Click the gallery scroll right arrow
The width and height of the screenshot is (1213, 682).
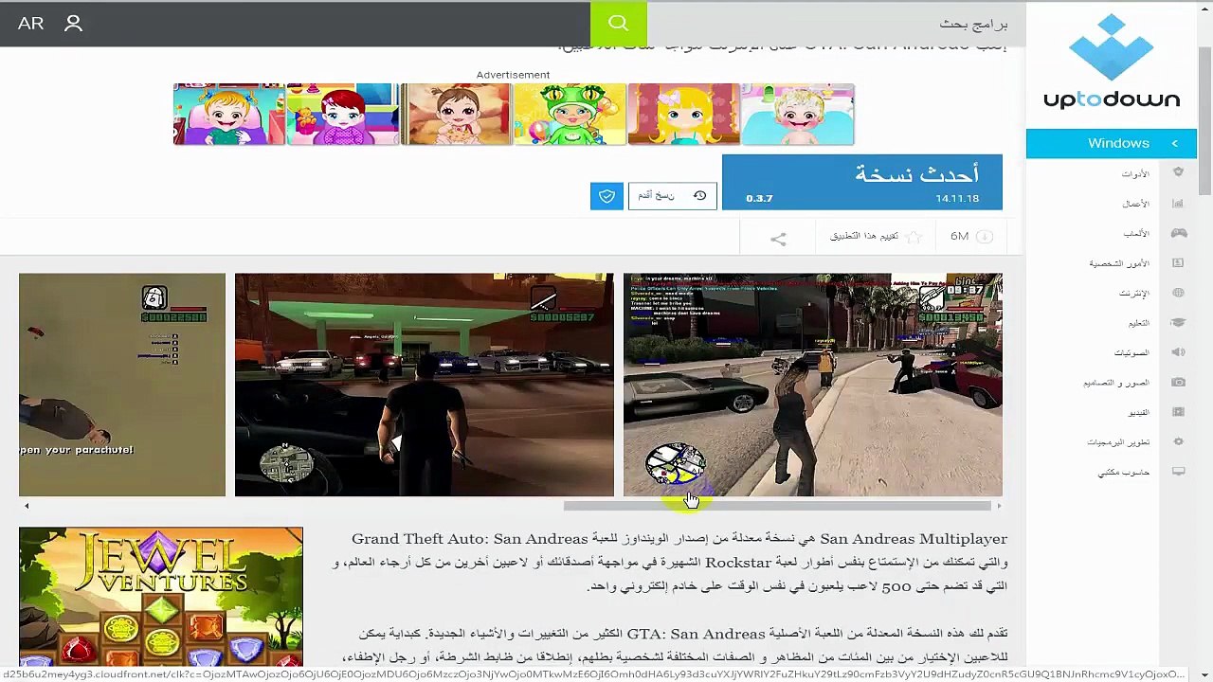point(999,506)
